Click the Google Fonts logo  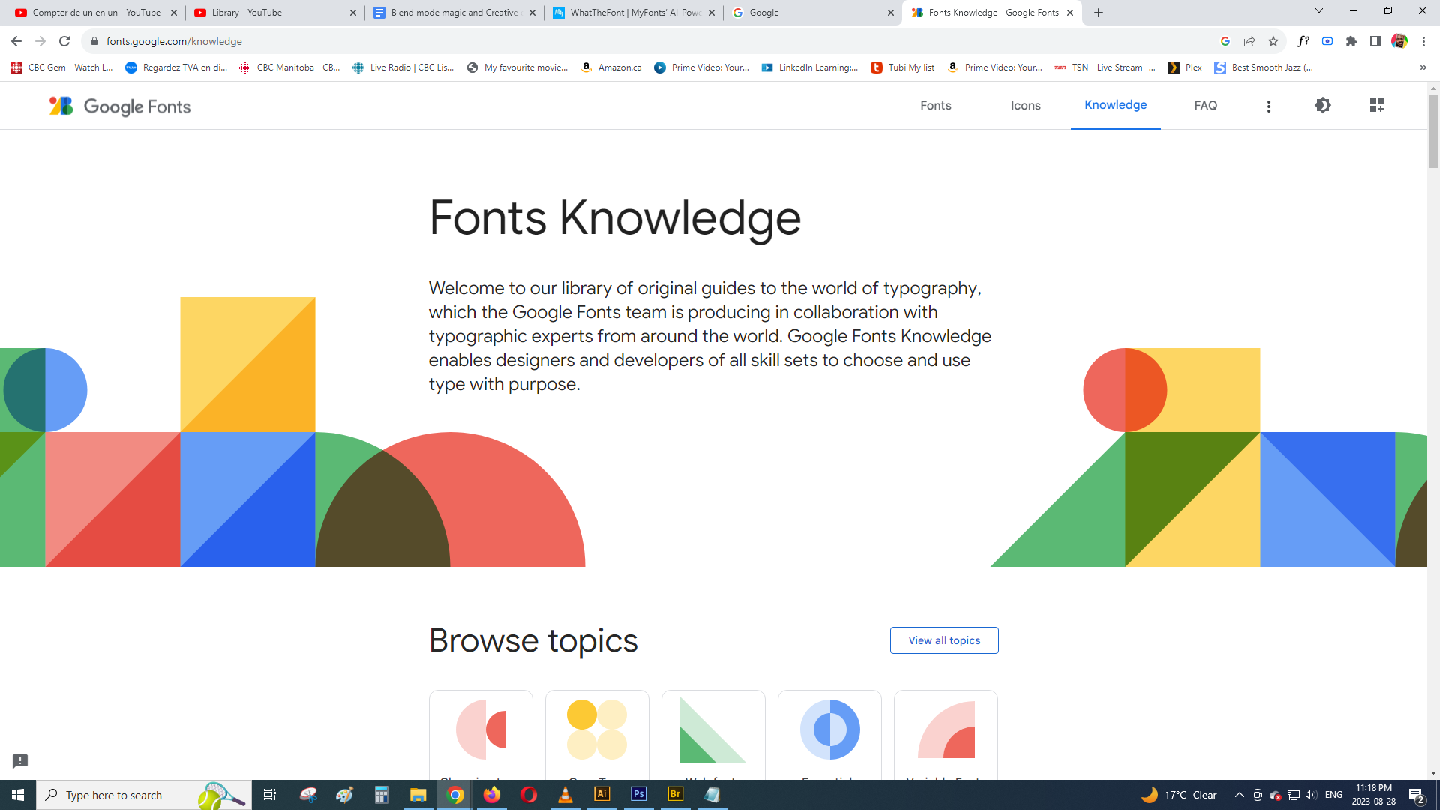(x=120, y=106)
